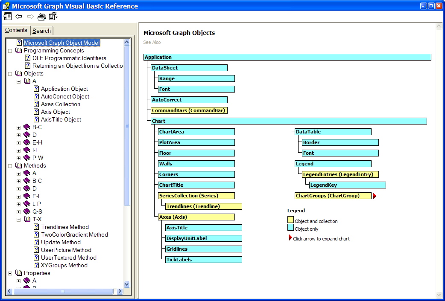Navigate back using the Back arrow icon

click(x=18, y=16)
